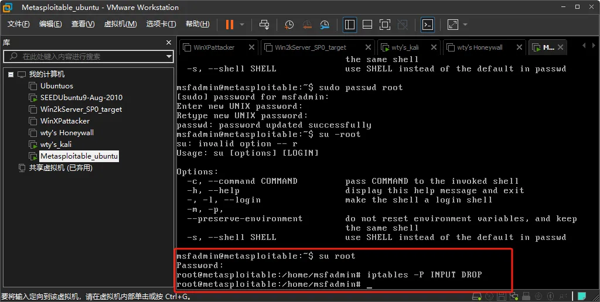Click the hard disk status icon
Screen dimensions: 600x302
click(477, 297)
